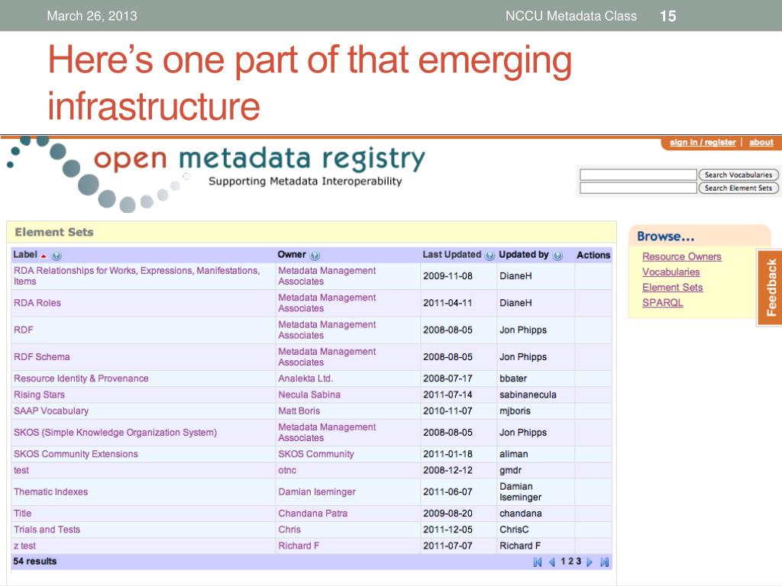The width and height of the screenshot is (782, 586).
Task: Browse Vocabularies link
Action: pos(671,272)
